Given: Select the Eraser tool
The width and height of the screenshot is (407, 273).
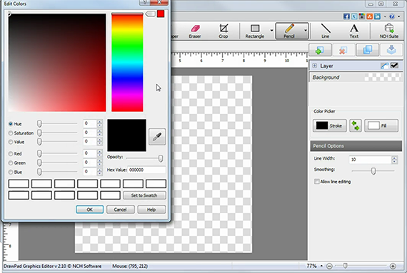Looking at the screenshot, I should [x=195, y=31].
